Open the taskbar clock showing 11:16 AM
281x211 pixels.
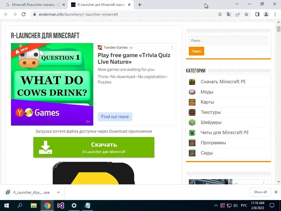pyautogui.click(x=257, y=206)
